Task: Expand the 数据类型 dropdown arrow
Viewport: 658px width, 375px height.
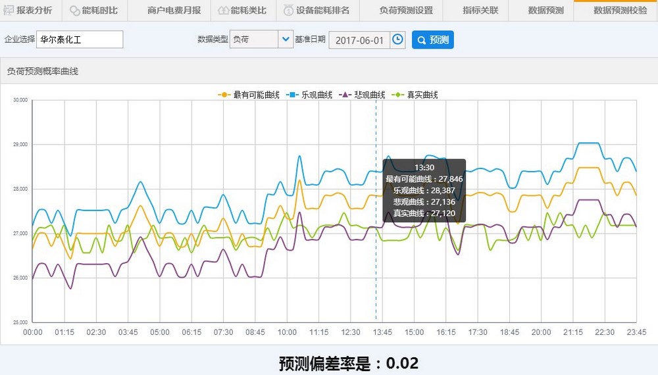Action: (x=286, y=39)
